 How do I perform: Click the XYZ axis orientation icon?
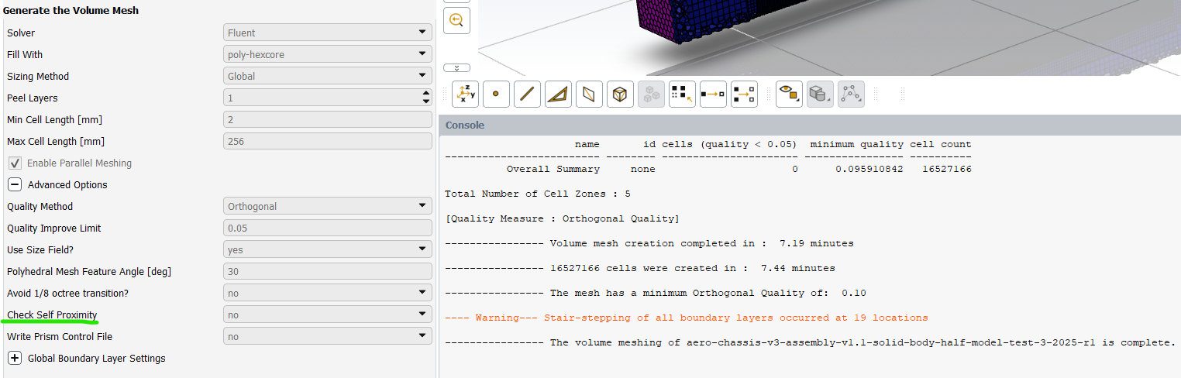465,94
